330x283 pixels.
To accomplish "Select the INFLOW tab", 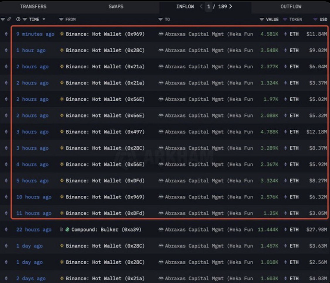I will click(185, 6).
